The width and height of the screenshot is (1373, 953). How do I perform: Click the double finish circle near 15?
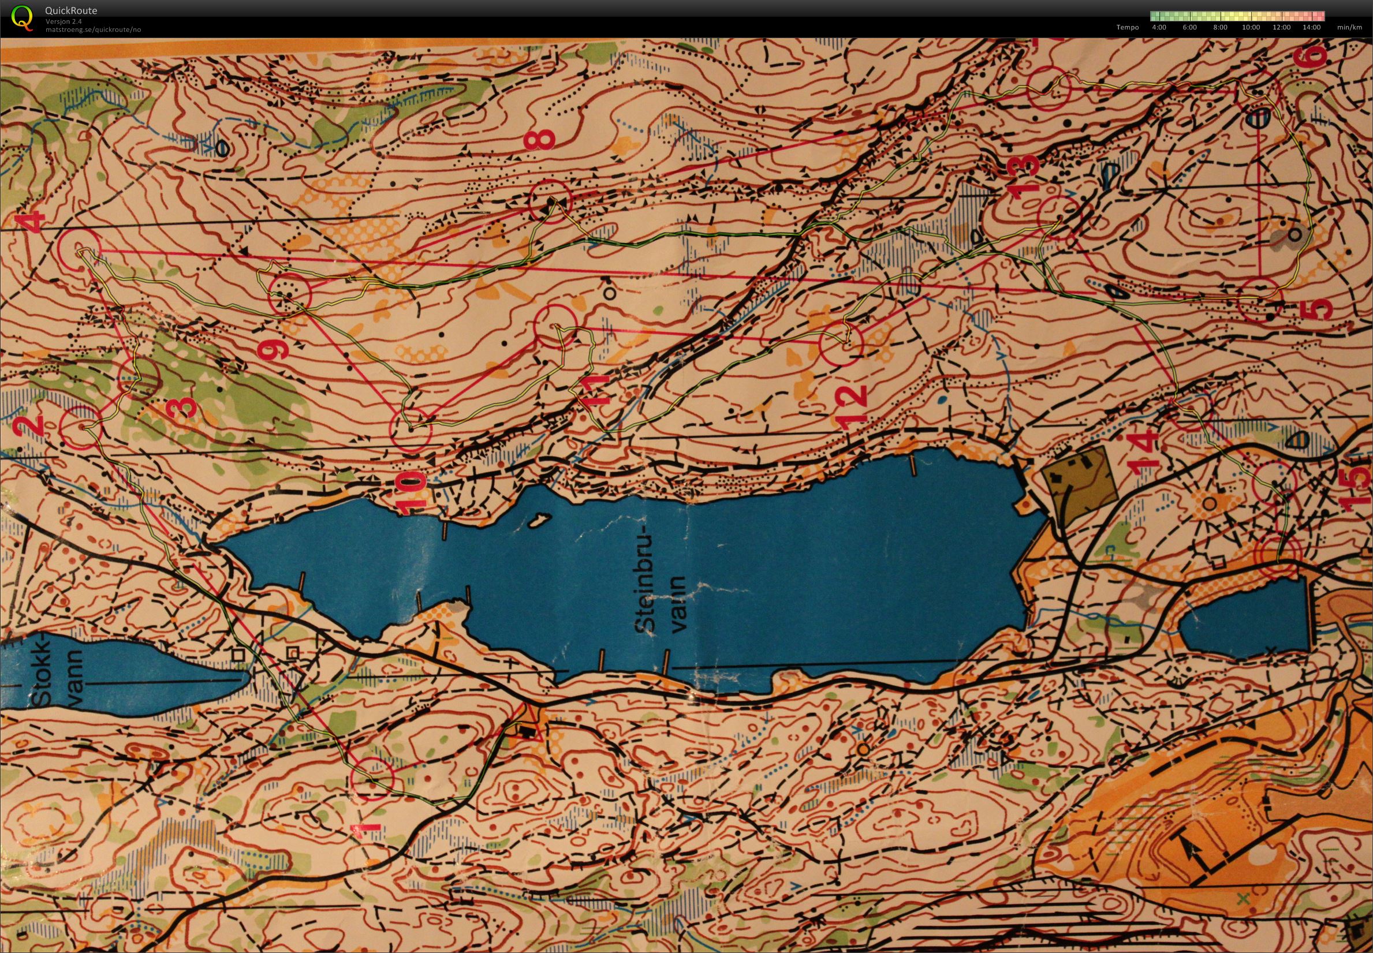(1280, 554)
